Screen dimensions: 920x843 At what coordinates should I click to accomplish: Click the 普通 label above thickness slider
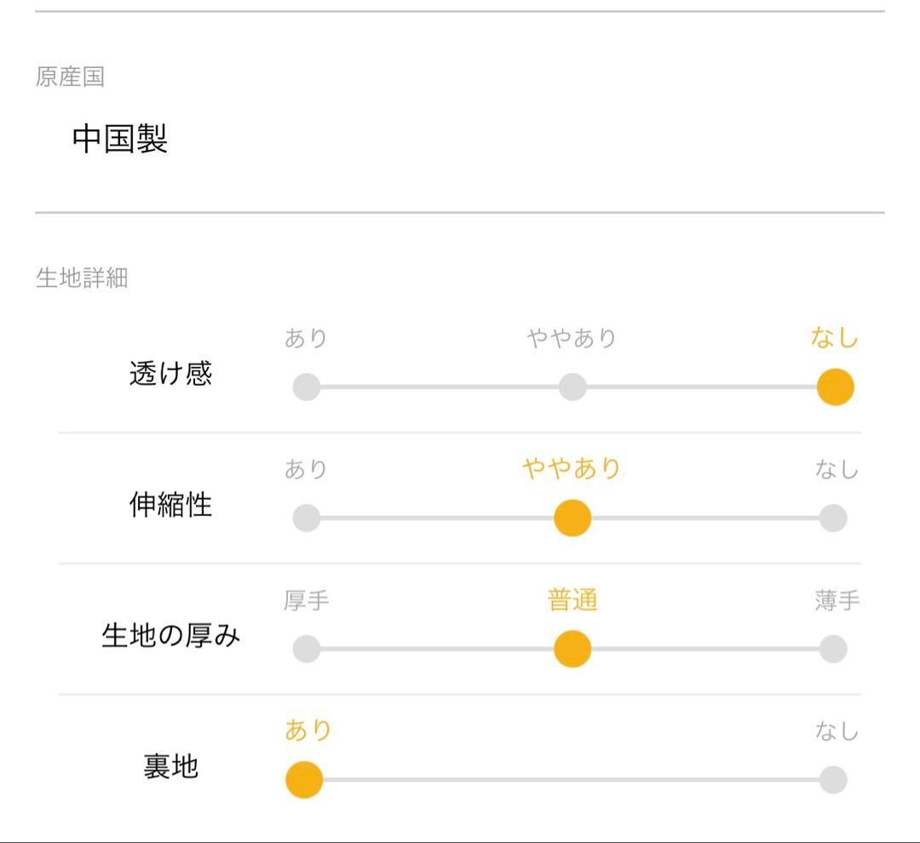click(572, 600)
